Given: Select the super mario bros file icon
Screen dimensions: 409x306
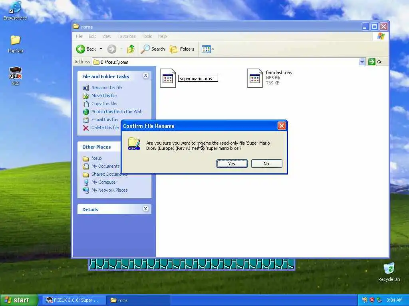Looking at the screenshot, I should pos(168,78).
